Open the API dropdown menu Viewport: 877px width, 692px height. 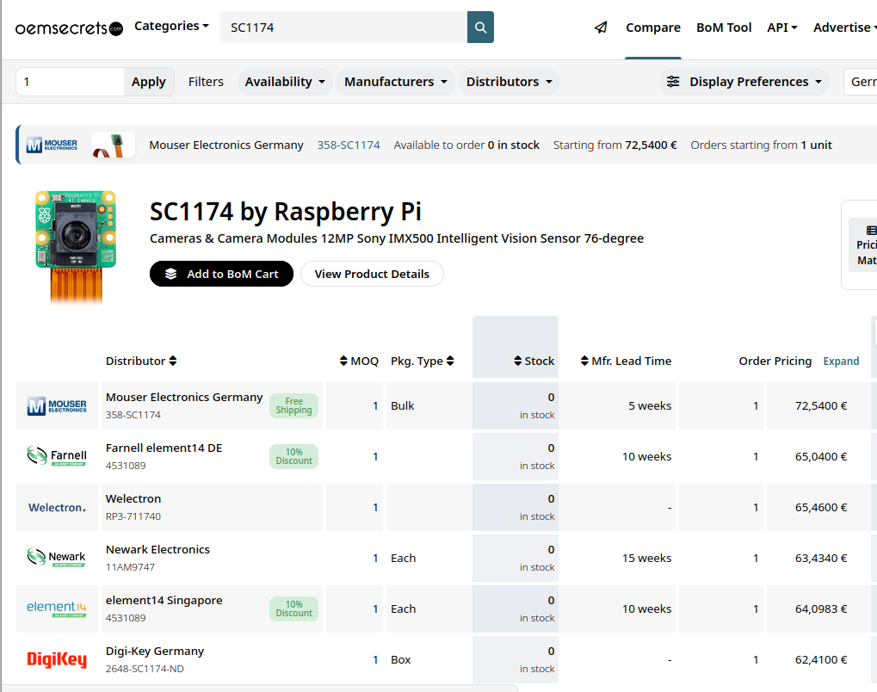(x=782, y=28)
